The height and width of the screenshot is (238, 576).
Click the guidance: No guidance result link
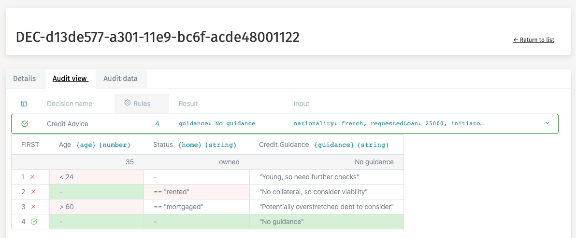[217, 124]
